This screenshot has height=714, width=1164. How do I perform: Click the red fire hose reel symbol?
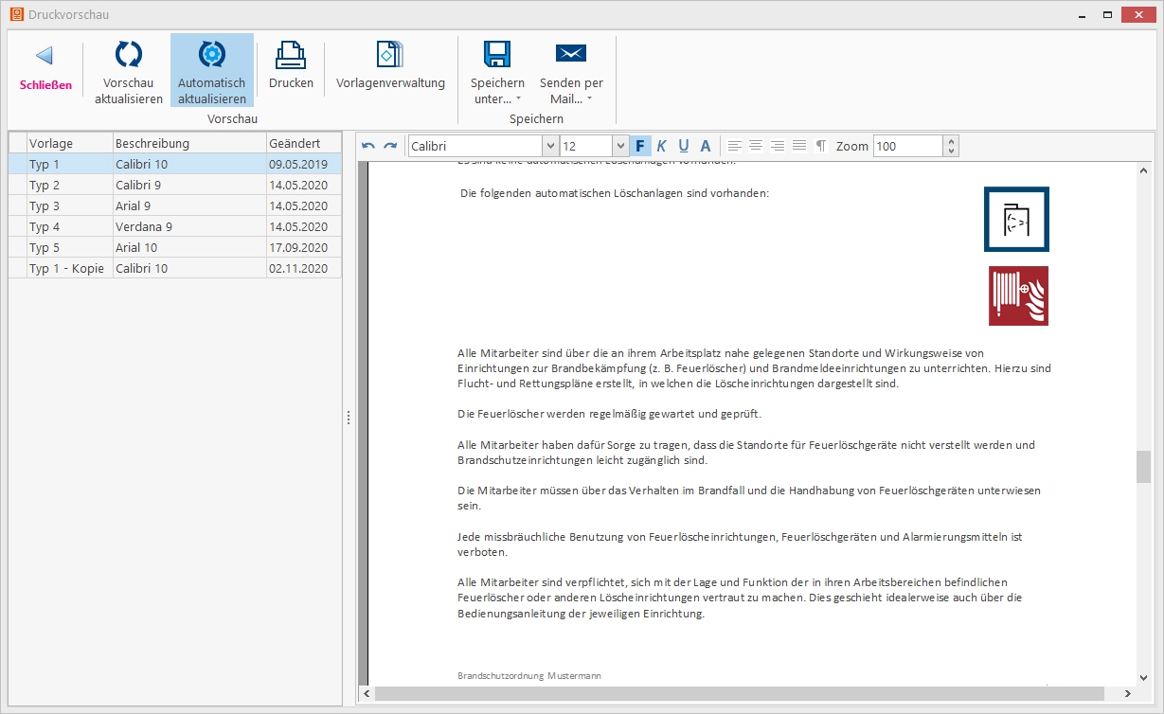(1018, 295)
